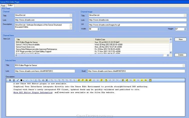189x118 pixels.
Task: Click the Channel Link input field
Action: [x=43, y=20]
